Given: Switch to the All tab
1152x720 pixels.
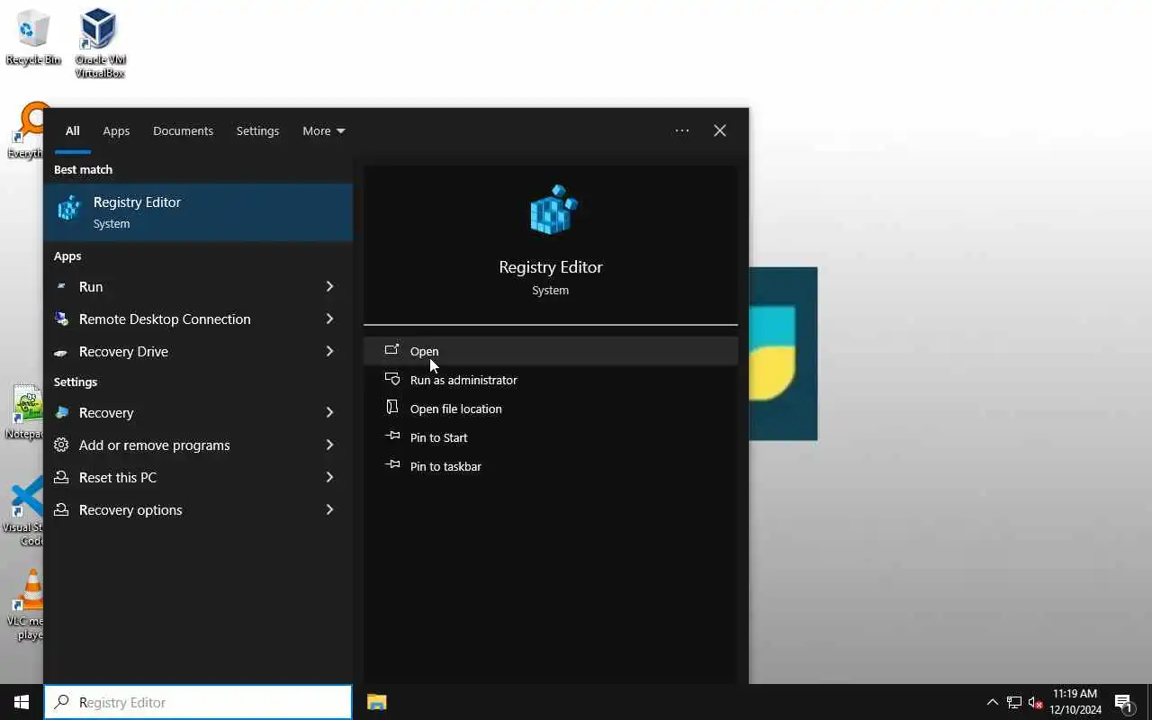Looking at the screenshot, I should pos(72,130).
